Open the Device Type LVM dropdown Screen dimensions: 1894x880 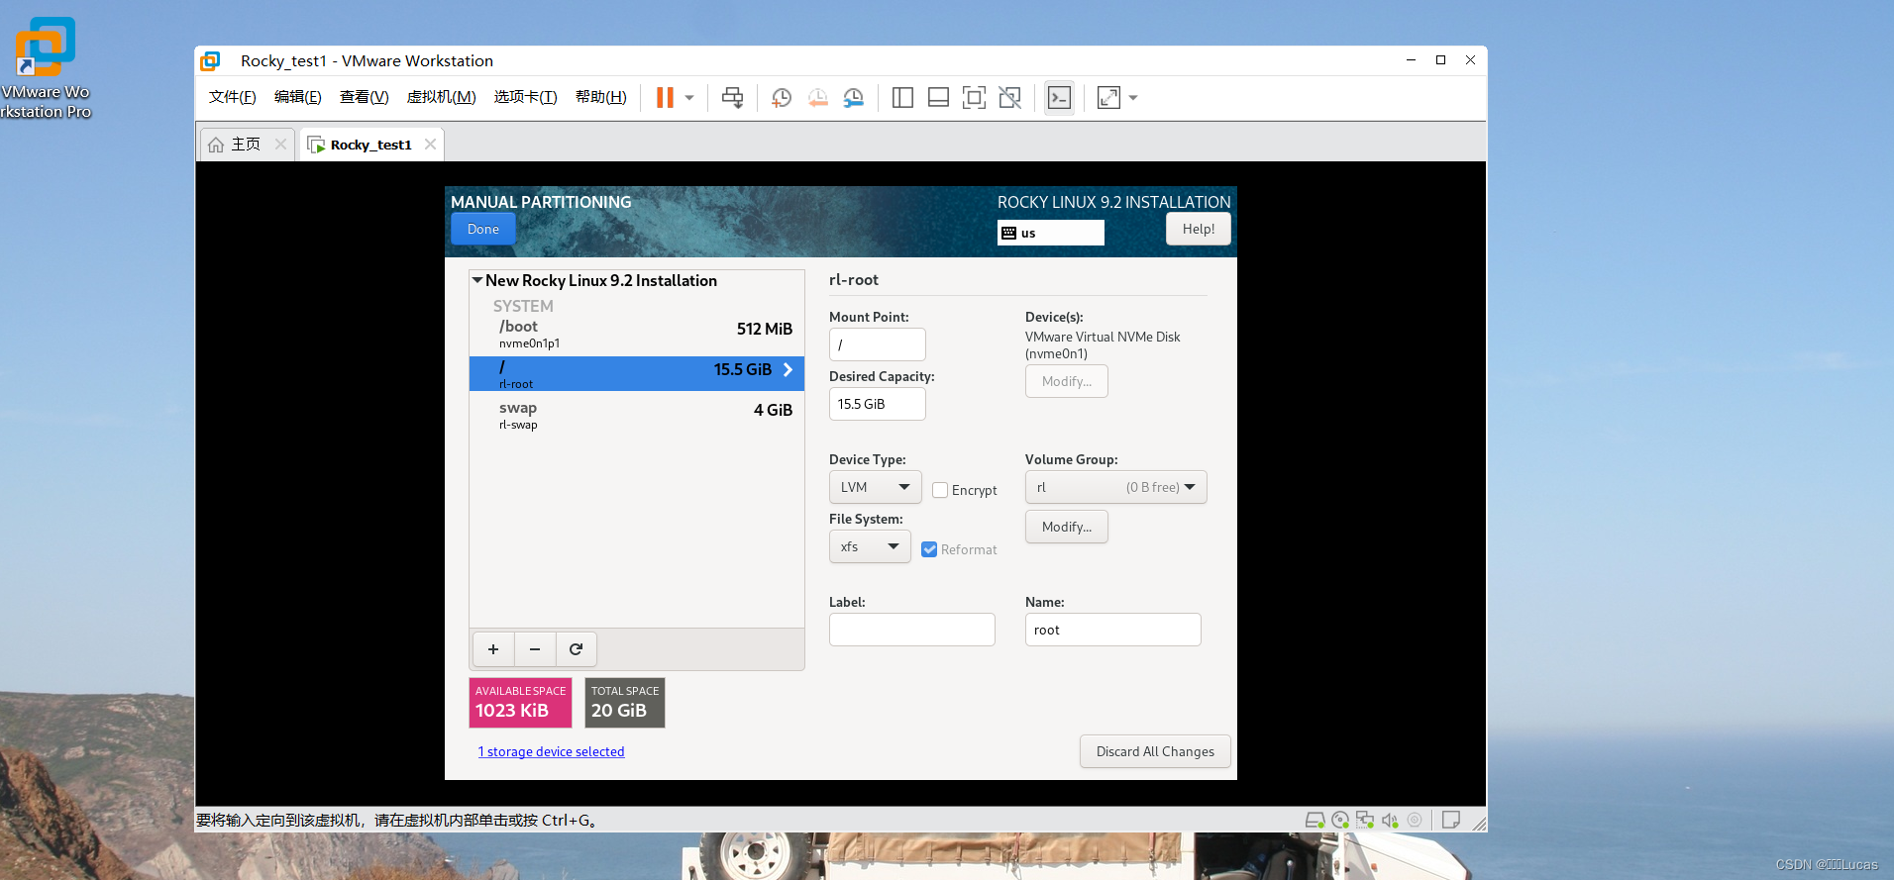point(875,487)
